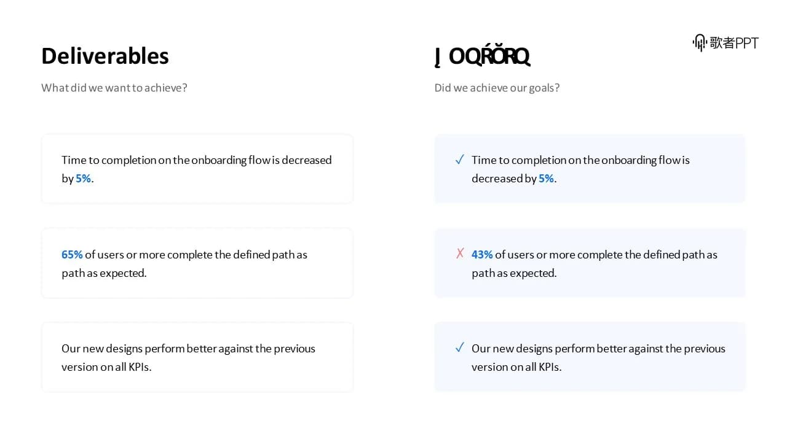Click the 歌者PPT brand text
The height and width of the screenshot is (442, 787).
click(734, 43)
